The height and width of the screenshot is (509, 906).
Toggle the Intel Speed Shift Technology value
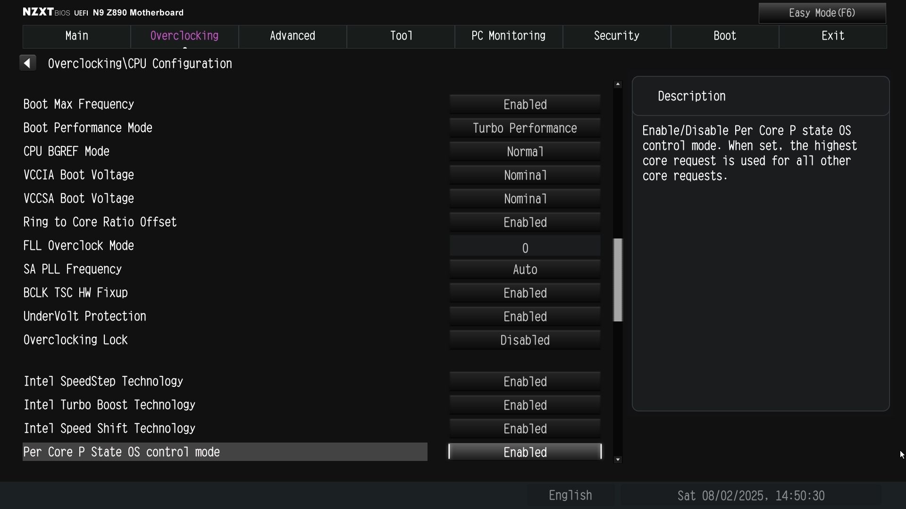(525, 429)
